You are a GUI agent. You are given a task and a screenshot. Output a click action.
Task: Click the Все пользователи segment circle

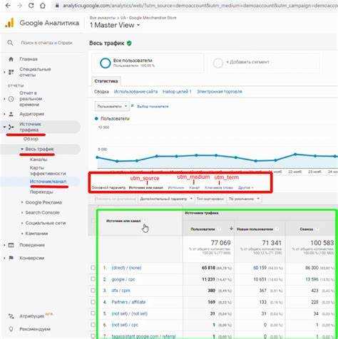105,63
